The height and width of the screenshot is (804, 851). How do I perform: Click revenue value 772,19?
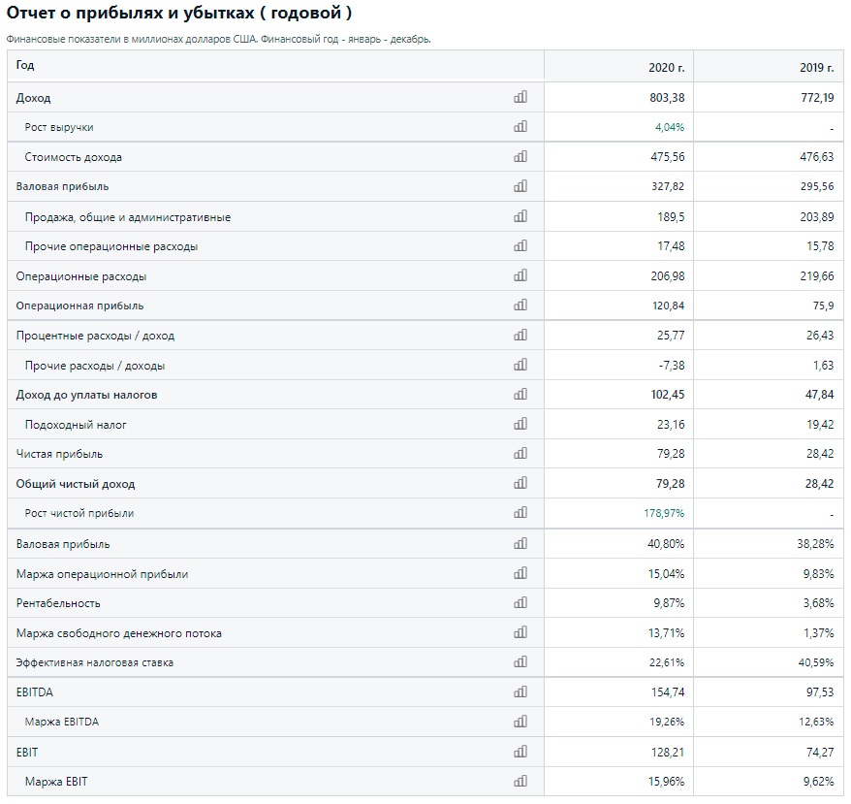[817, 98]
